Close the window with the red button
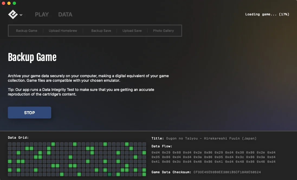The image size is (297, 180). click(4, 3)
